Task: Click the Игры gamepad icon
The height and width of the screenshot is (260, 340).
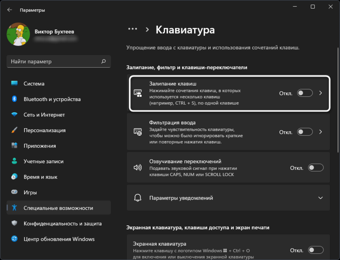Action: 14,192
